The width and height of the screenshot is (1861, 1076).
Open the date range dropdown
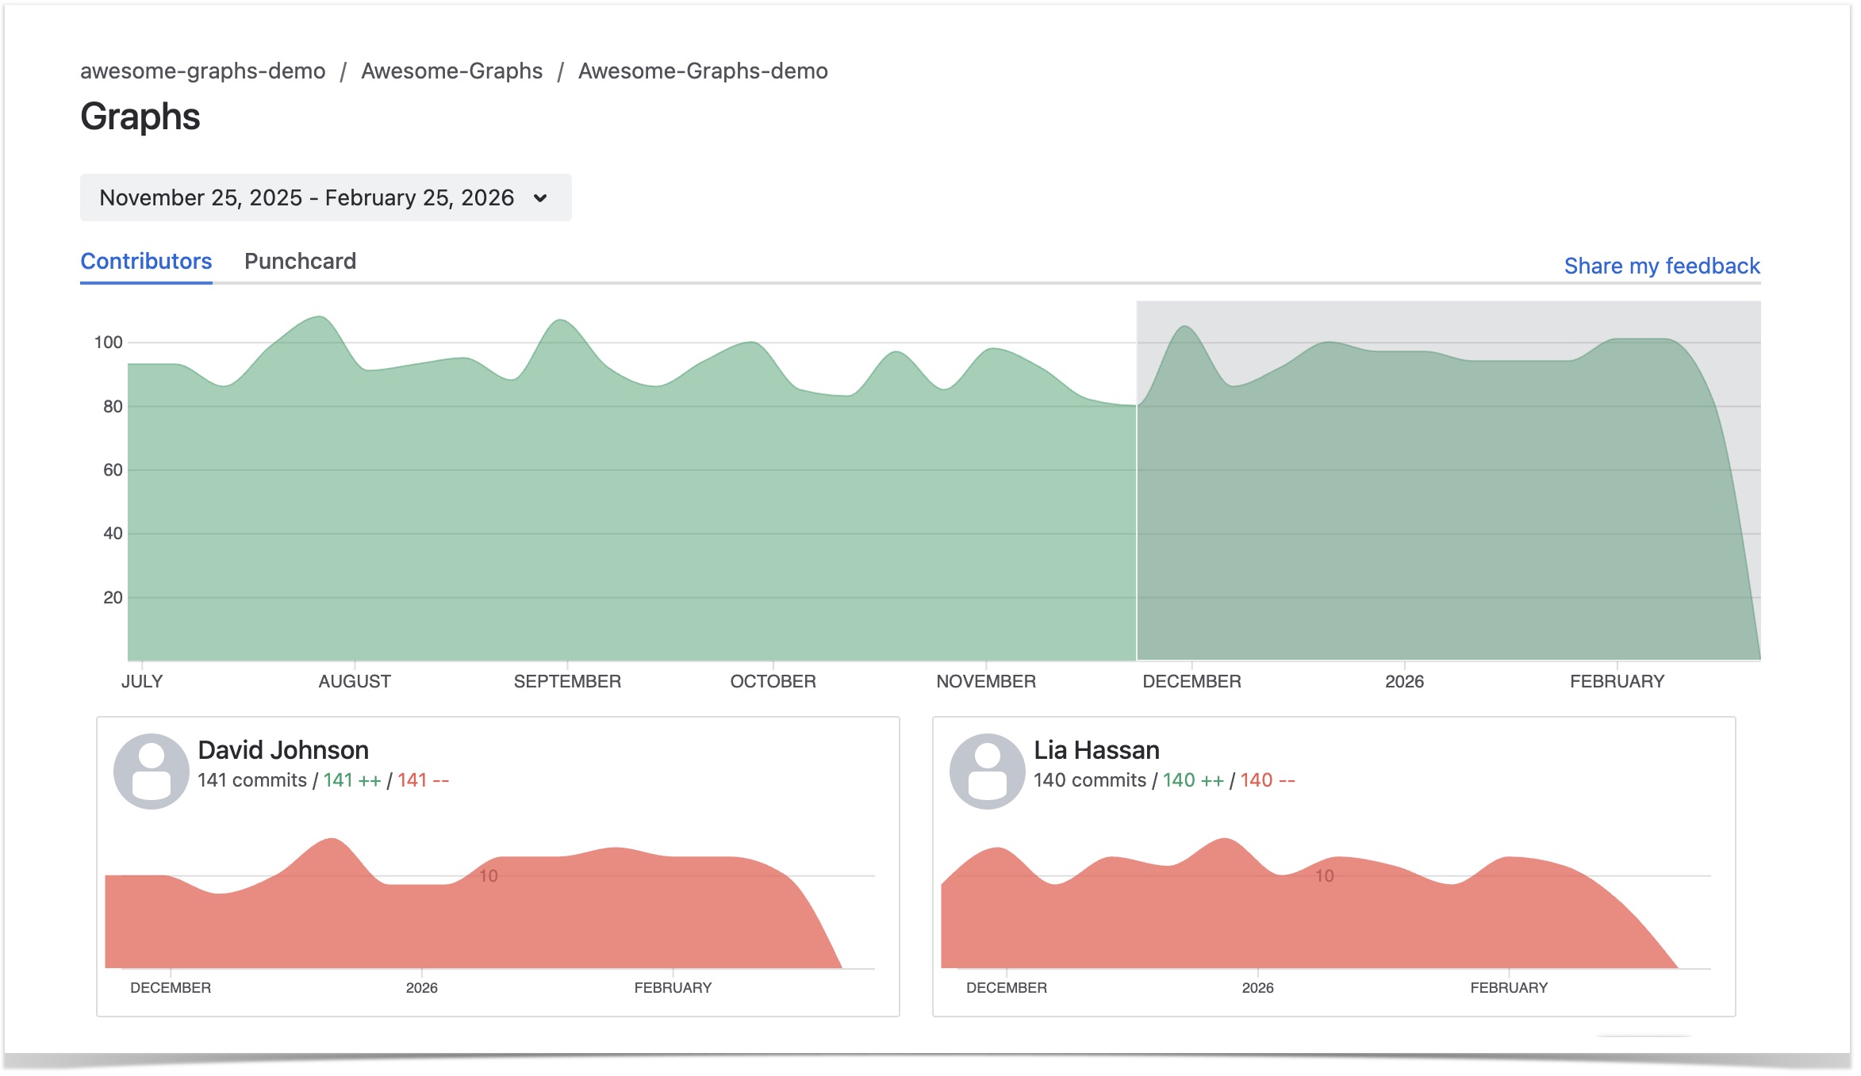point(325,197)
